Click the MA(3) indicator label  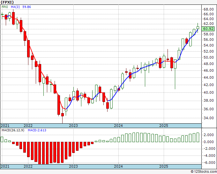pos(15,7)
